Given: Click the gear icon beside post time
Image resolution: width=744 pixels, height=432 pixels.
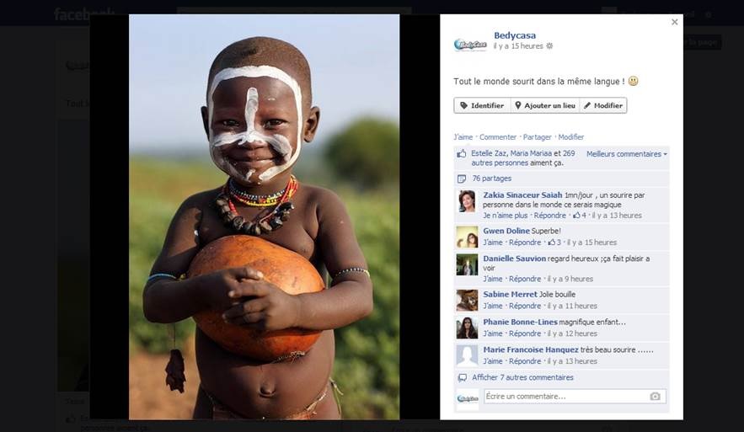Looking at the screenshot, I should (550, 46).
